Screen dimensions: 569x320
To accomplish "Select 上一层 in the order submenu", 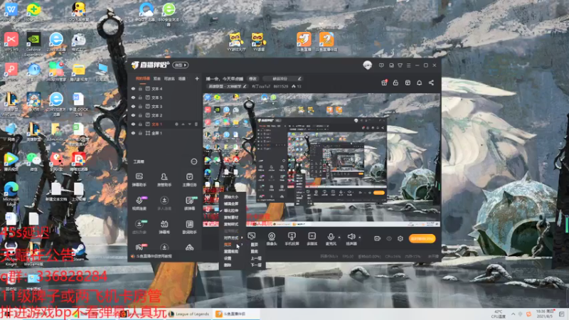I will (256, 258).
